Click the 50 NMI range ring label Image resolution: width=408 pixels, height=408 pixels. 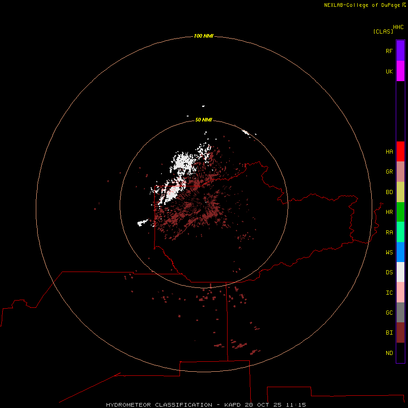tap(204, 120)
